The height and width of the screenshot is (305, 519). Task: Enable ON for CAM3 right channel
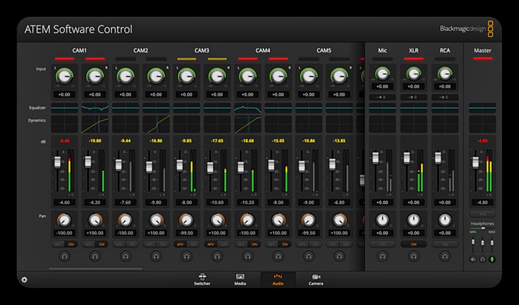pos(224,244)
